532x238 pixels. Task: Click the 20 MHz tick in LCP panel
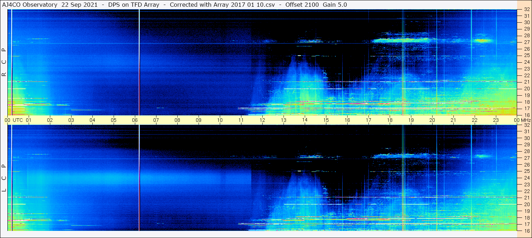(527, 204)
